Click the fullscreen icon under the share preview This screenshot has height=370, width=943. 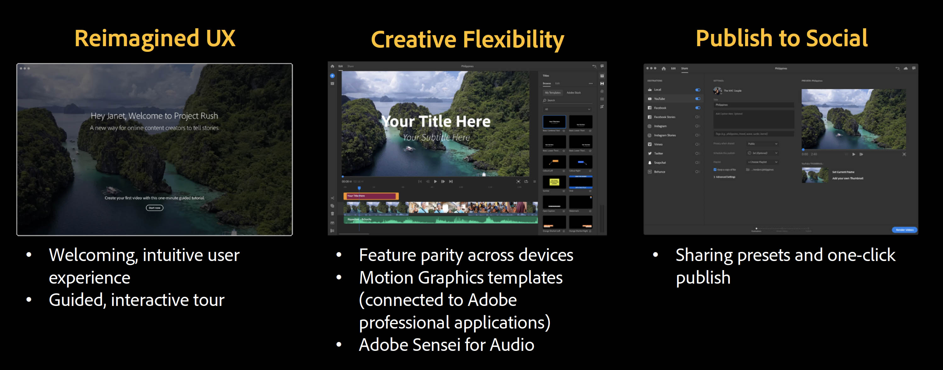click(x=904, y=155)
